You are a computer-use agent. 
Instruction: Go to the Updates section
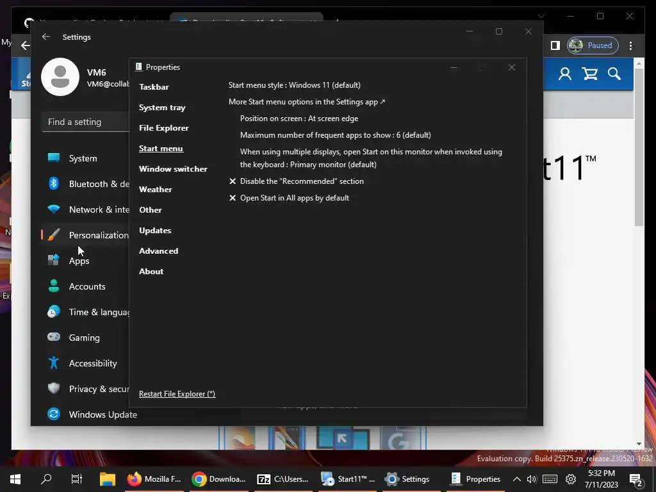coord(155,231)
